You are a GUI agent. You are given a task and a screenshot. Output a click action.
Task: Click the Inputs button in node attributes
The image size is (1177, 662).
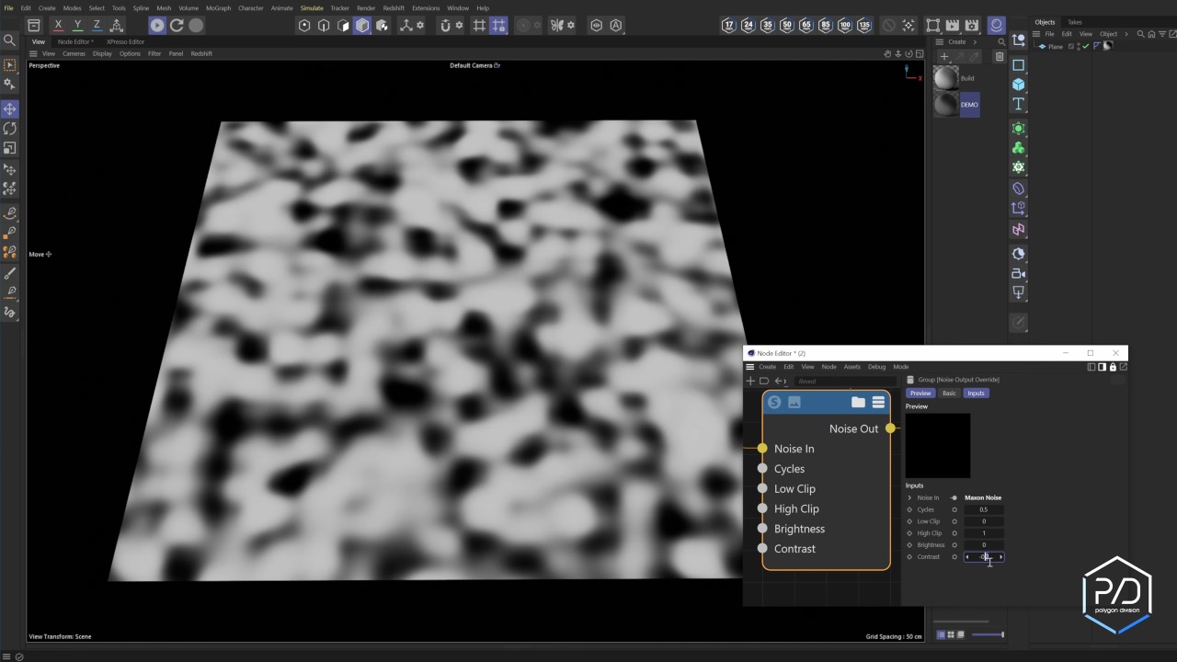pyautogui.click(x=976, y=394)
